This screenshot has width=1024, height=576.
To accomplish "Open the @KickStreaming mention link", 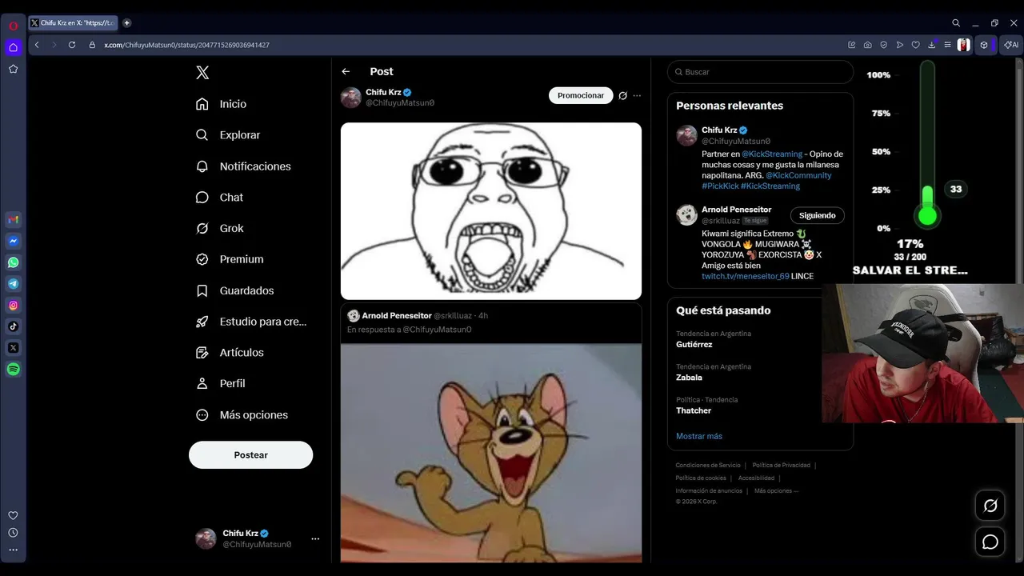I will (x=772, y=154).
